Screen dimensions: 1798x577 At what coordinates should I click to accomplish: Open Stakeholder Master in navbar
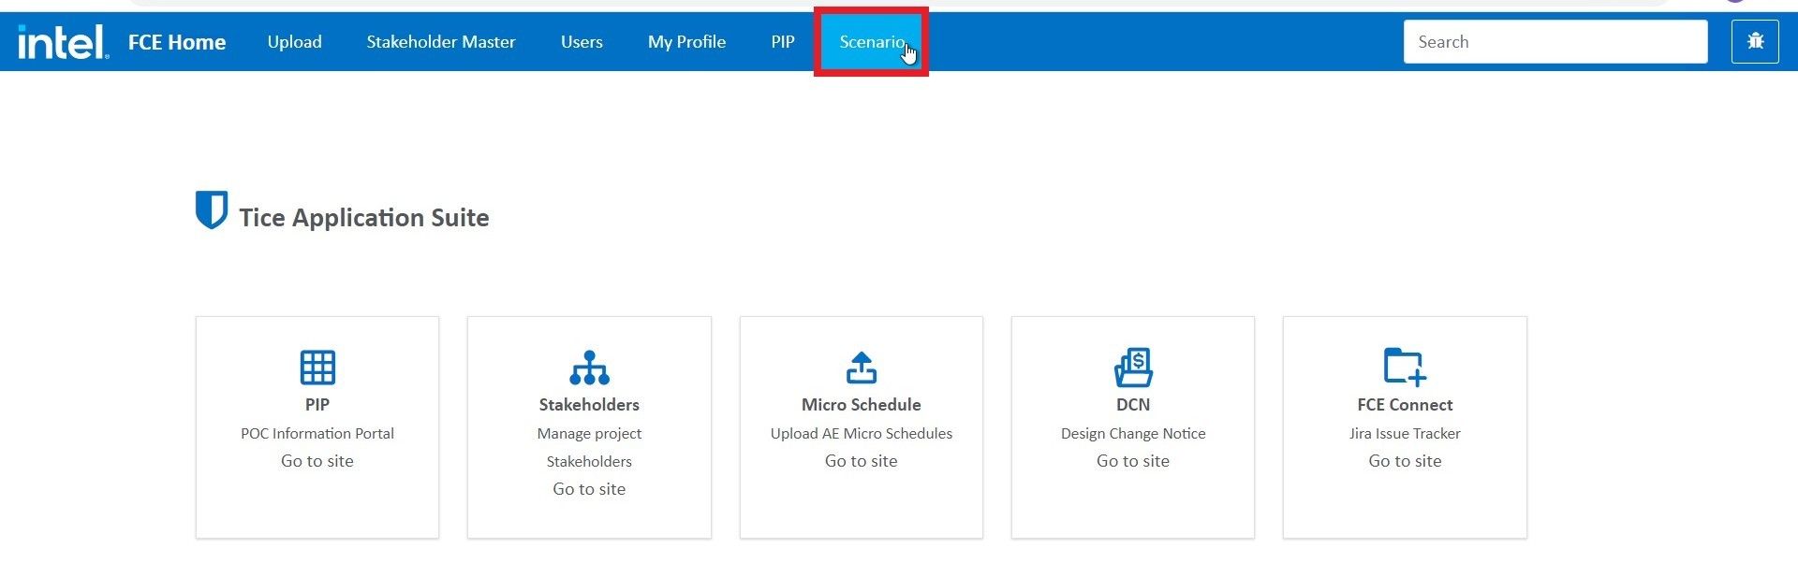[440, 42]
